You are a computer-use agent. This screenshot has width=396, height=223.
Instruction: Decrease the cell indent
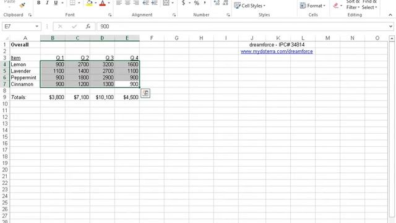click(146, 2)
